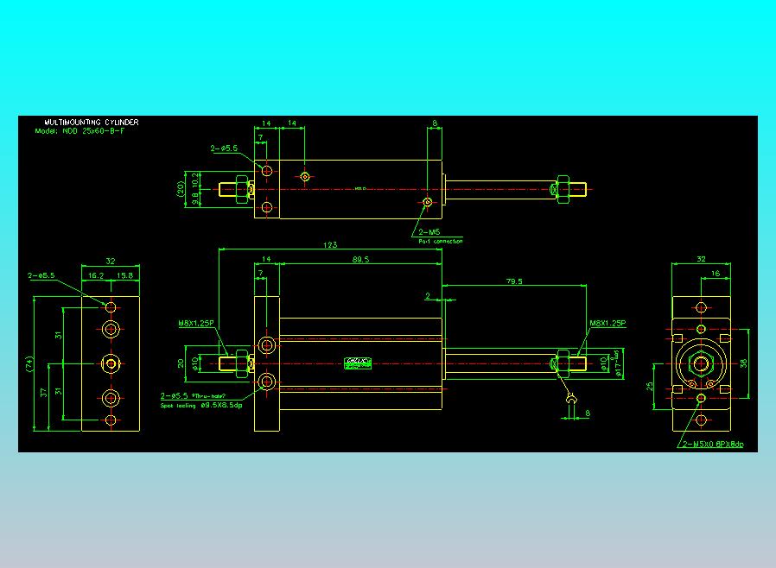Pick the 89.5 body length dimension

tap(360, 259)
